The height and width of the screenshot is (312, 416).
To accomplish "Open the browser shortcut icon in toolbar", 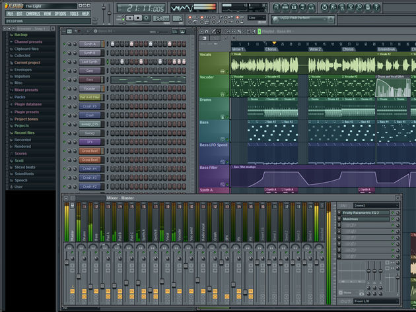I will click(302, 7).
